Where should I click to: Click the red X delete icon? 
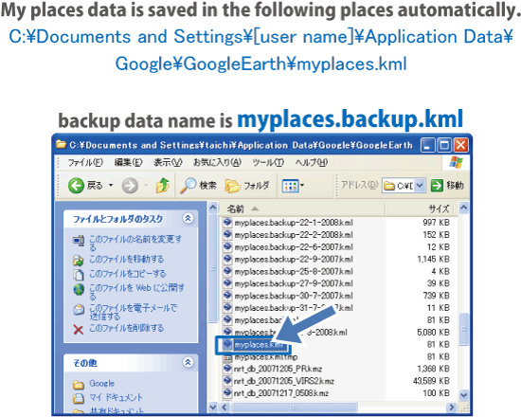78,330
